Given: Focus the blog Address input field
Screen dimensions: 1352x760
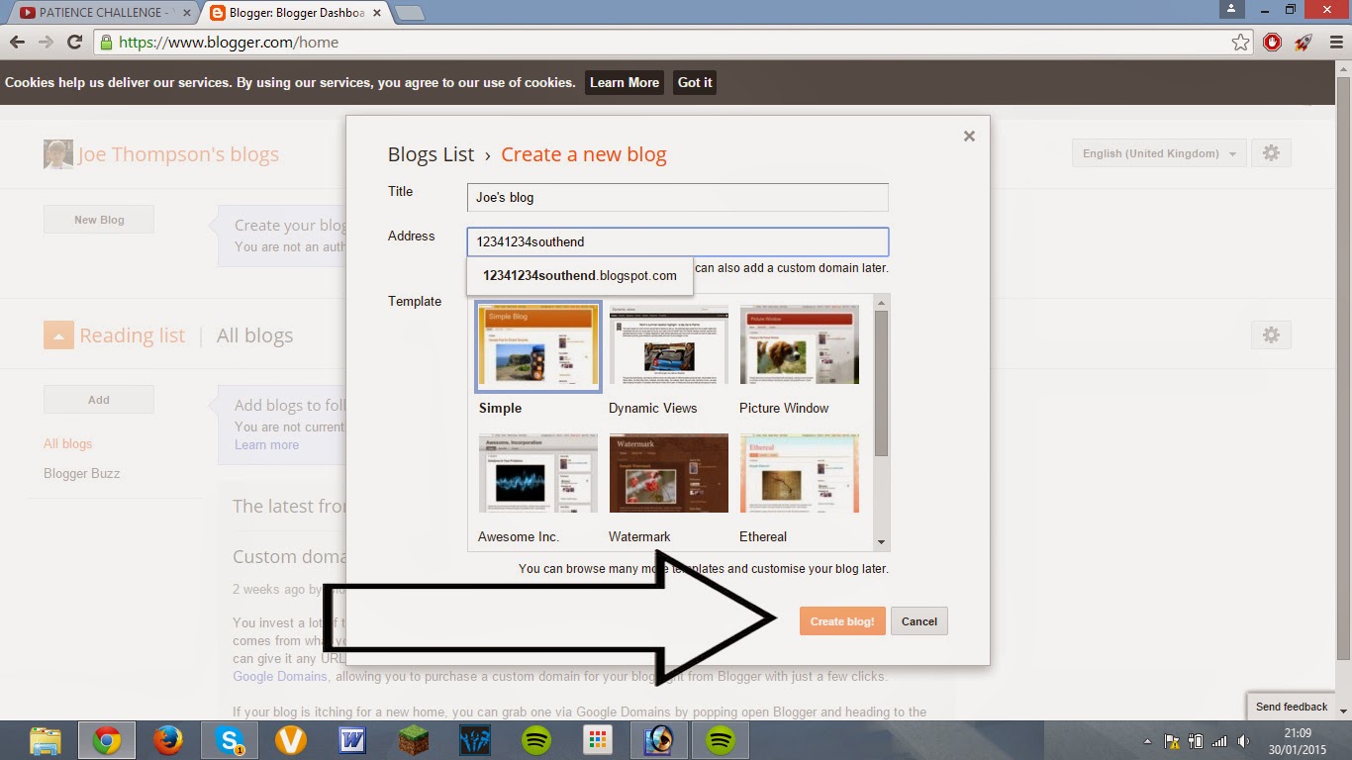Looking at the screenshot, I should 678,241.
